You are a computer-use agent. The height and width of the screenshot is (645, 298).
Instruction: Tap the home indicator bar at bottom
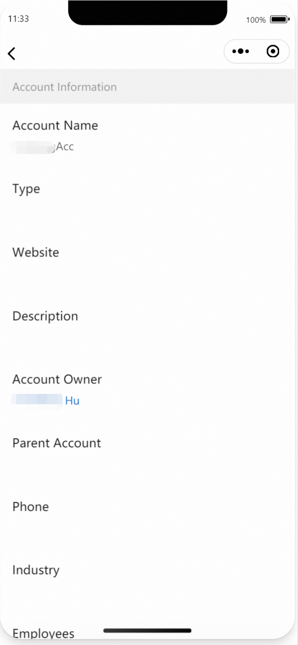[x=147, y=631]
